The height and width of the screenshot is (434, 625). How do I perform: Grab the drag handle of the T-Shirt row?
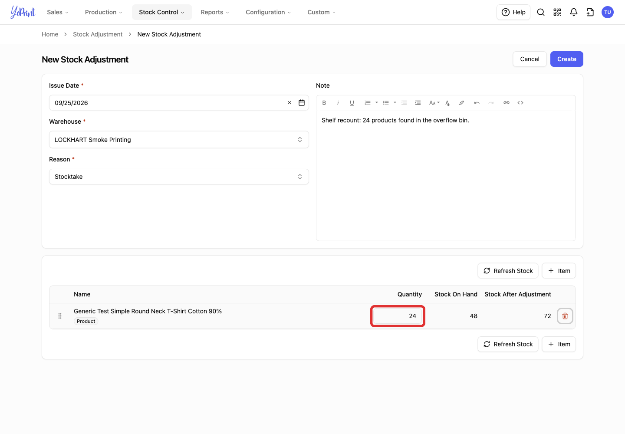tap(60, 316)
